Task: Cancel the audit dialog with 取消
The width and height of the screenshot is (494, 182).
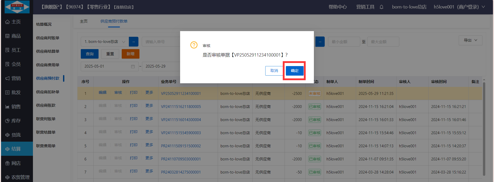Action: point(274,71)
